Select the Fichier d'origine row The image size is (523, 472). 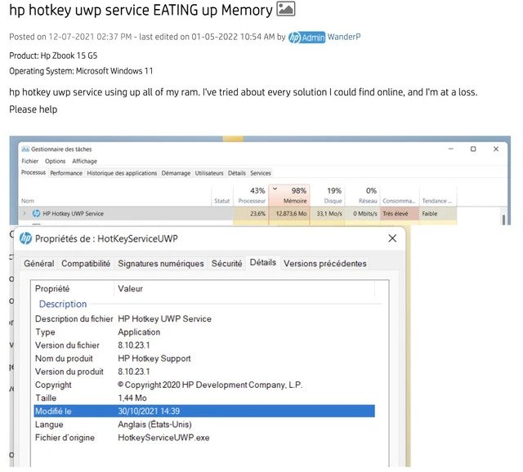(x=204, y=438)
